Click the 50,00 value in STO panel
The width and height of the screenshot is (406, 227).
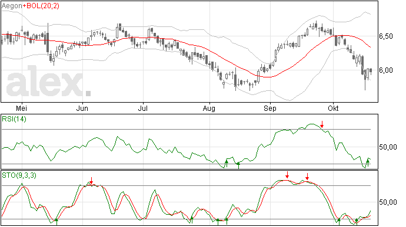point(388,202)
